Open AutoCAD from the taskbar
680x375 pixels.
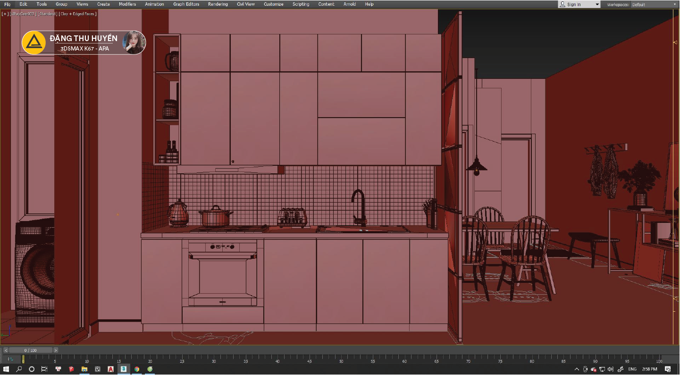pyautogui.click(x=110, y=369)
